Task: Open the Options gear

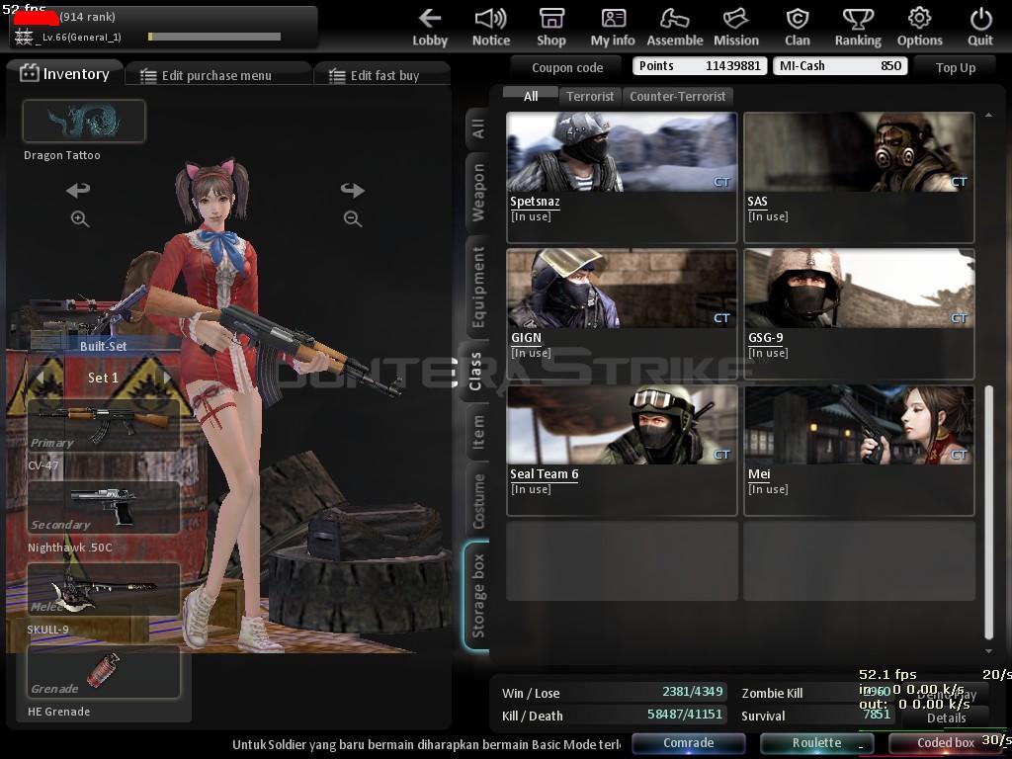Action: 919,27
